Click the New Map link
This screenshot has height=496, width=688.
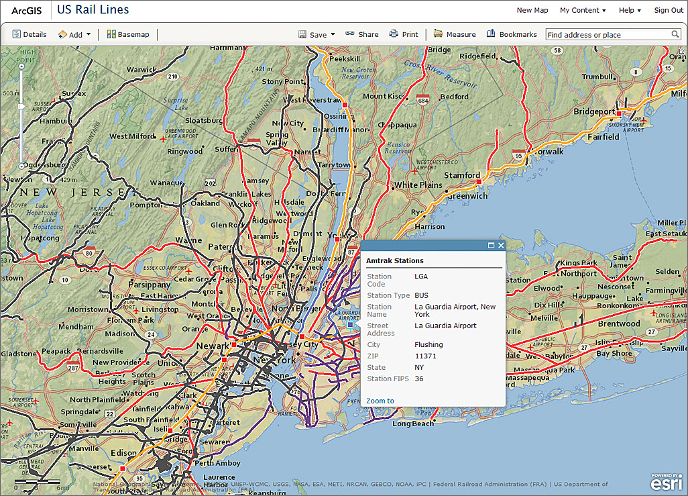(x=532, y=10)
